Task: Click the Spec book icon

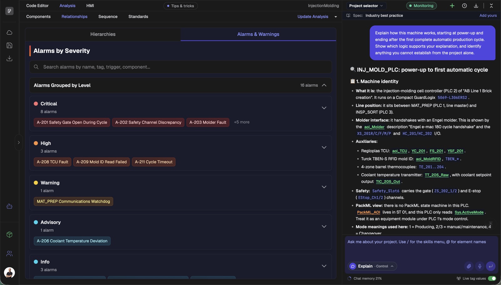Action: 348,15
